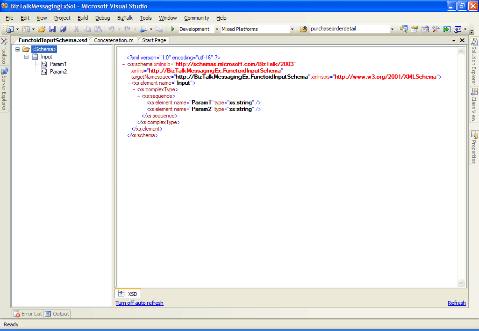Open the New Project dropdown arrow
The width and height of the screenshot is (479, 331).
[17, 29]
